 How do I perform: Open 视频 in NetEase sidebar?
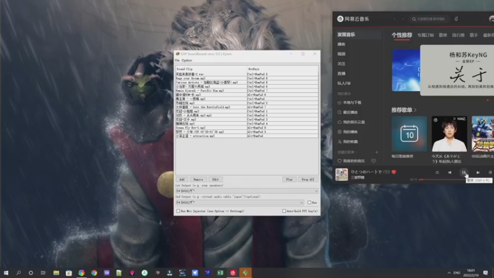coord(341,54)
